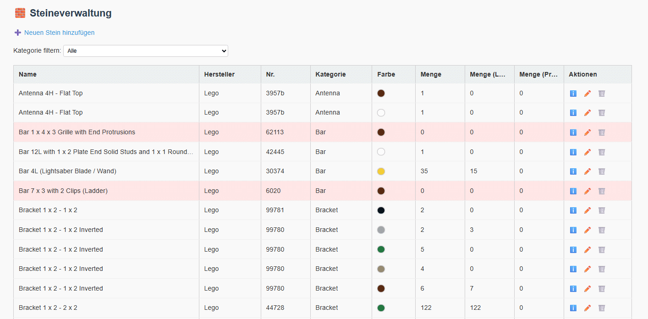
Task: Show info for inverted bracket with quantity 6
Action: tap(573, 289)
